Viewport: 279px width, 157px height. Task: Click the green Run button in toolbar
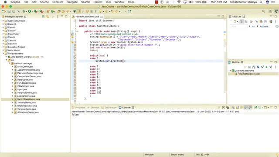coord(30,11)
